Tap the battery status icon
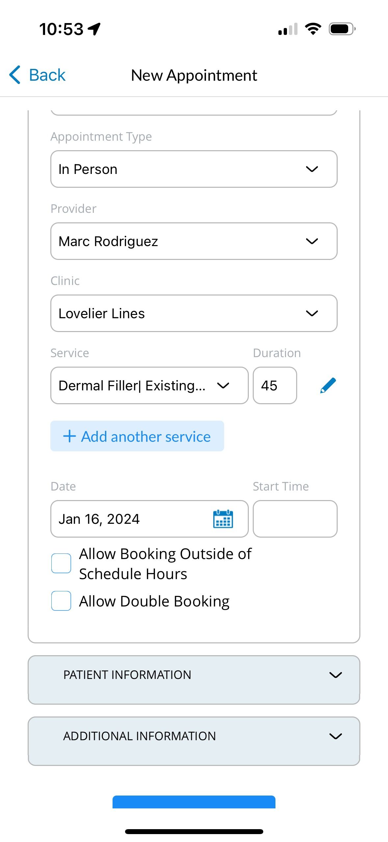This screenshot has width=388, height=842. point(342,29)
